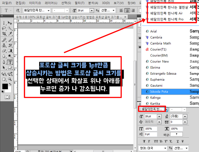Open the 파일(F) menu
Viewport: 199px width, 152px height.
[7, 3]
